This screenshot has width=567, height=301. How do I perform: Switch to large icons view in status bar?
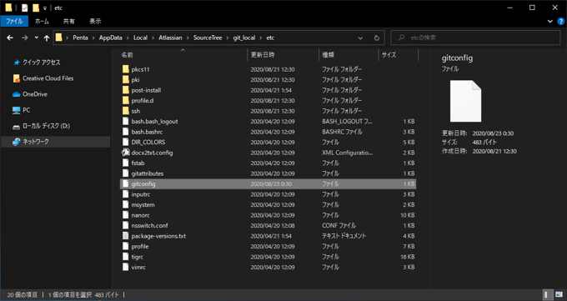tap(559, 294)
